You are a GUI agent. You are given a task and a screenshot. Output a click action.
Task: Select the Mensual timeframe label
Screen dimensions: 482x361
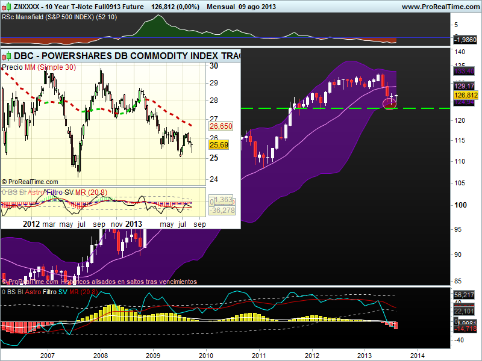pyautogui.click(x=223, y=6)
